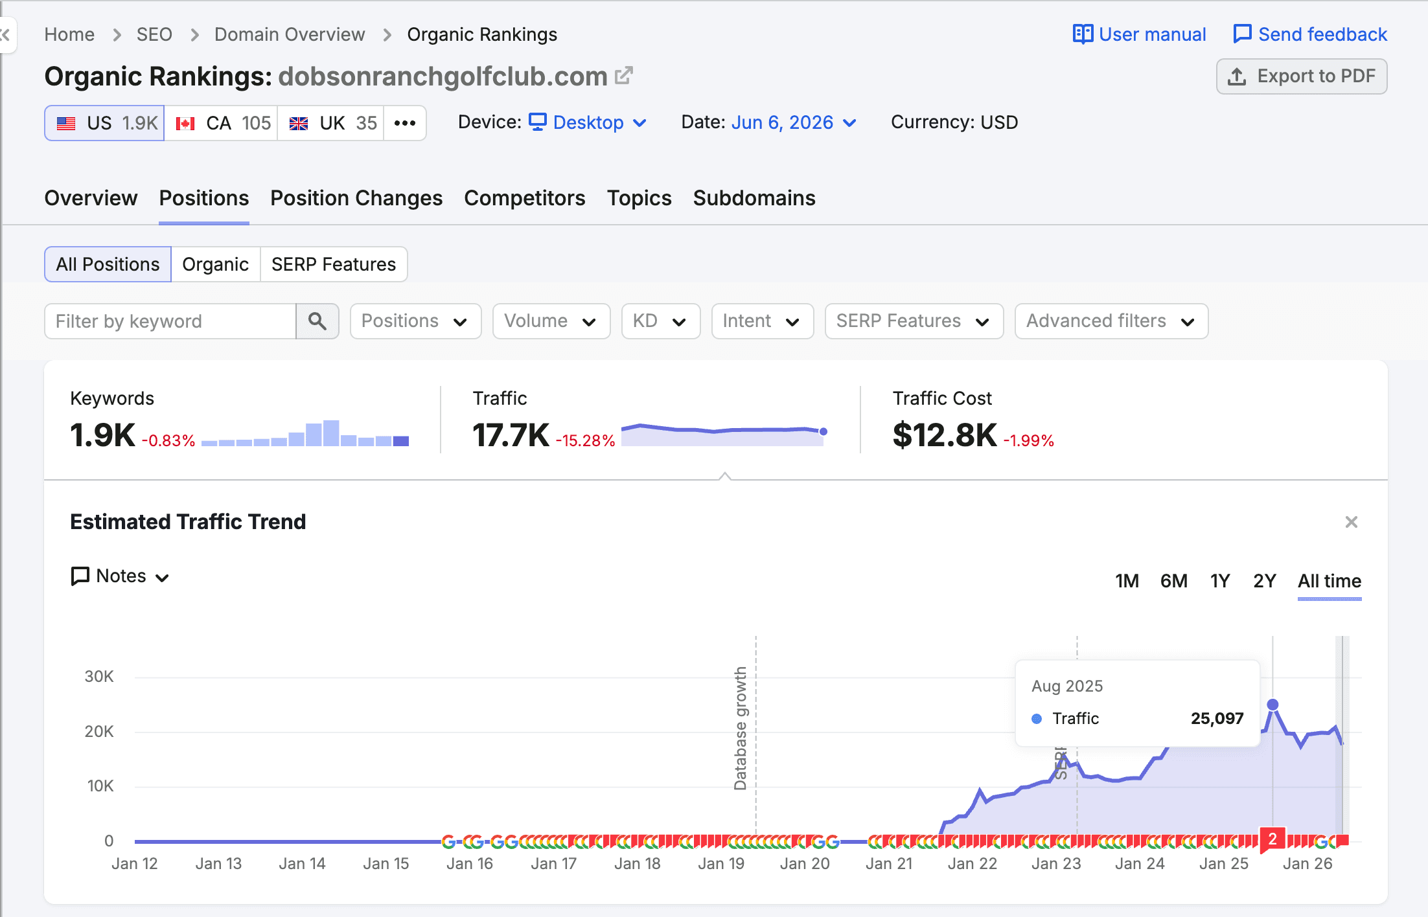Click in the Filter by keyword field

pyautogui.click(x=170, y=321)
